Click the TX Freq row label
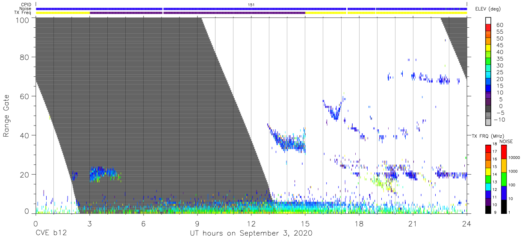The width and height of the screenshot is (525, 242). click(22, 13)
